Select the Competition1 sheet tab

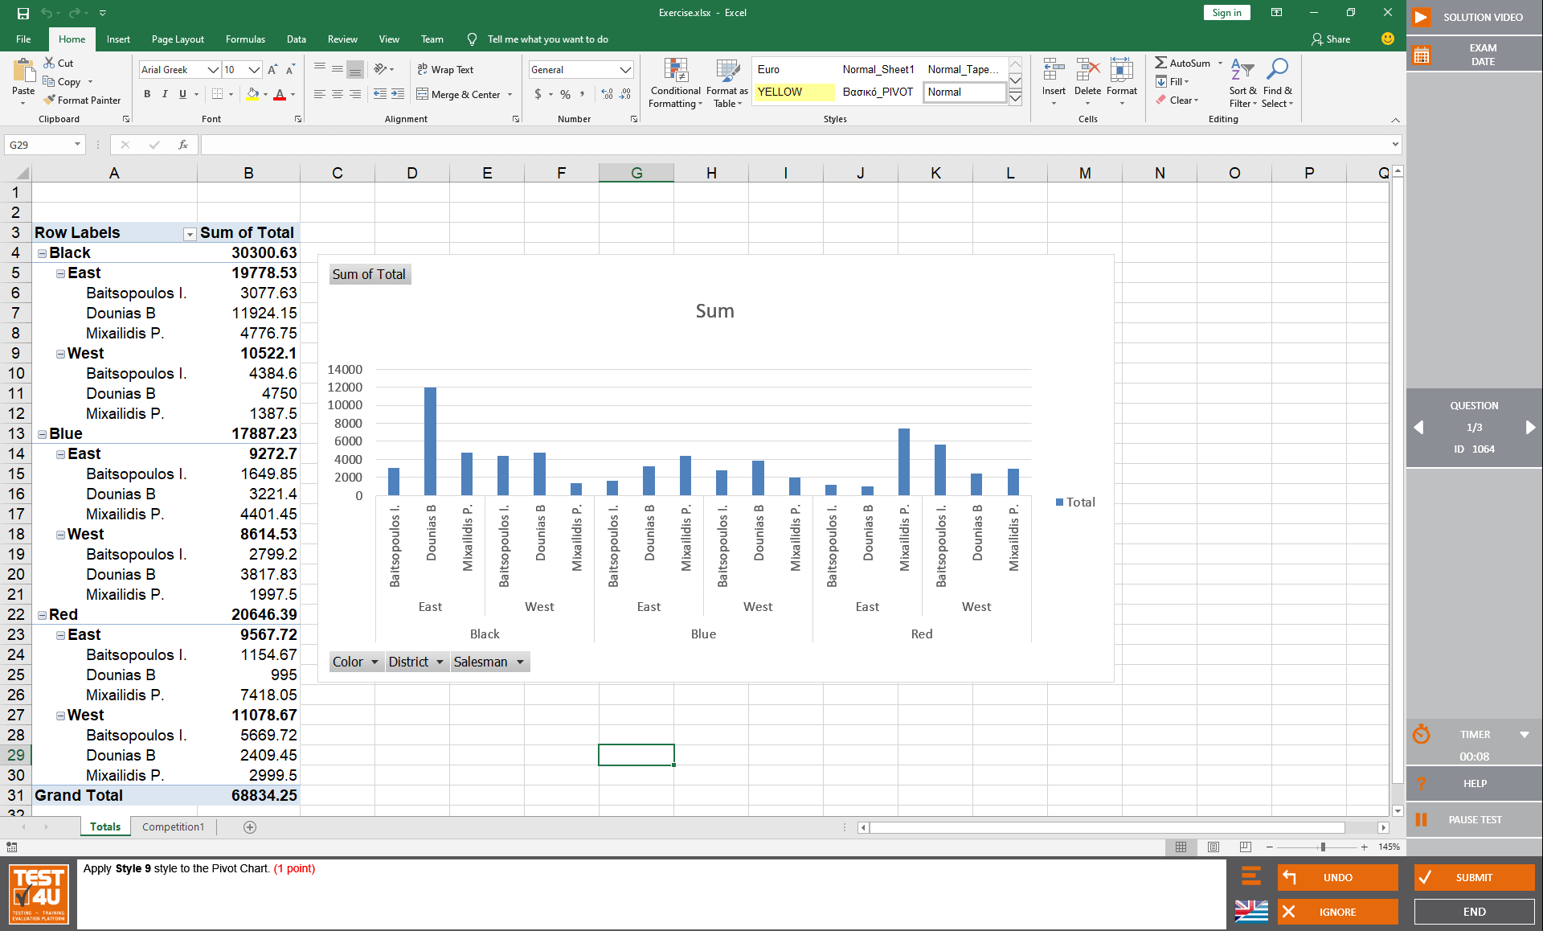(x=176, y=825)
